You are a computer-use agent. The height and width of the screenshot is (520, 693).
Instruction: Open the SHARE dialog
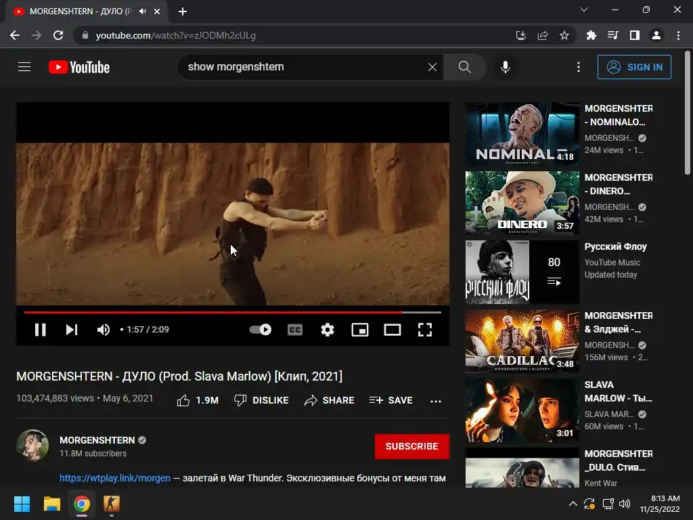click(x=330, y=401)
